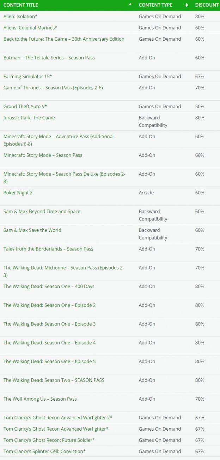Toggle Content Type column sort arrows

(x=187, y=5)
